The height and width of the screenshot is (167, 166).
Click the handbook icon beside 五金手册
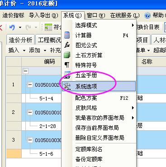tap(67, 75)
